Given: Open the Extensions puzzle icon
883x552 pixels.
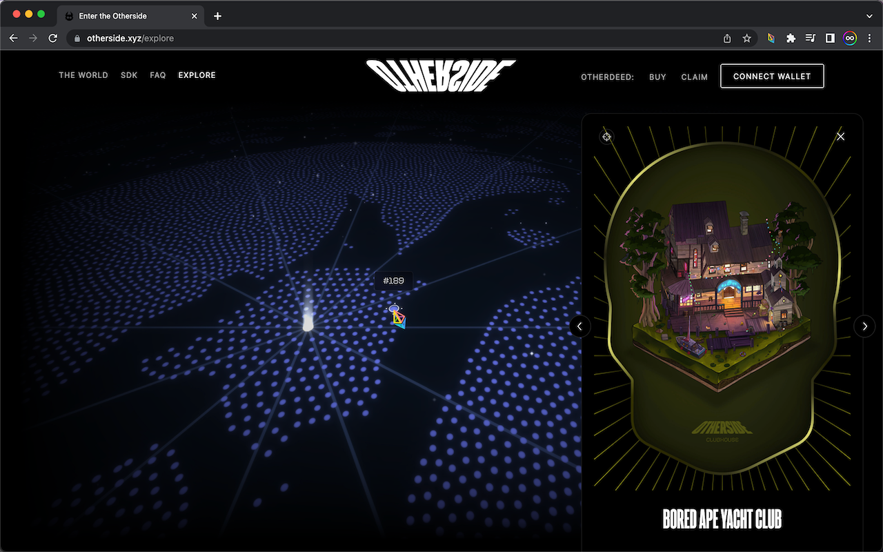Looking at the screenshot, I should tap(791, 39).
